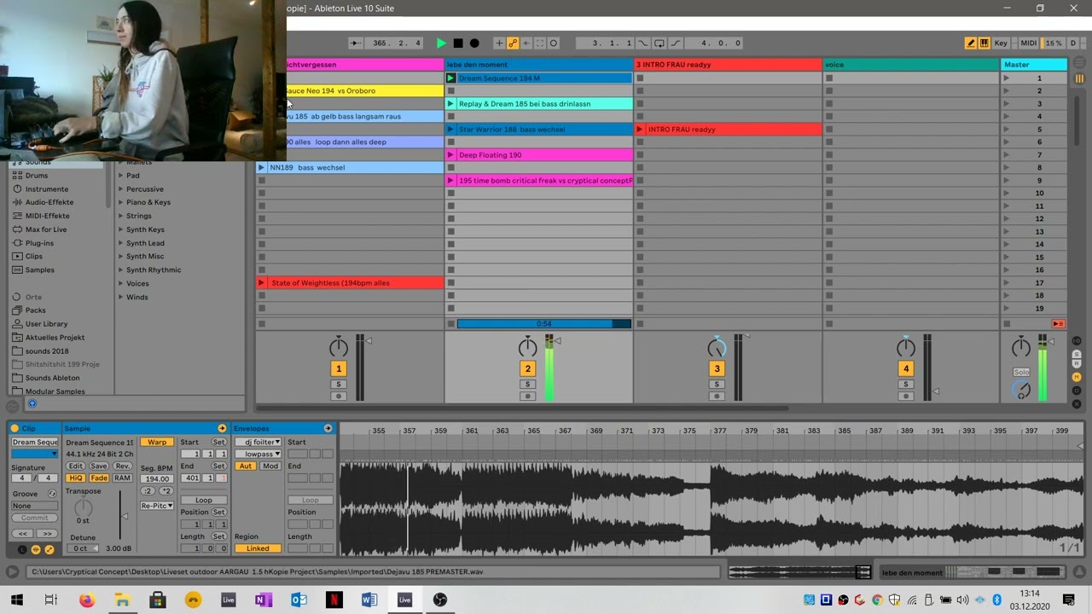Toggle track 1 activator button
This screenshot has width=1092, height=614.
pyautogui.click(x=339, y=368)
